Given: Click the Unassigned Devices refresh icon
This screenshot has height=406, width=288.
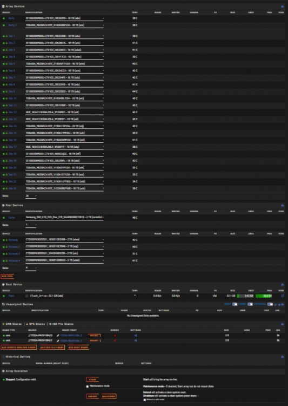Looking at the screenshot, I should [x=276, y=304].
